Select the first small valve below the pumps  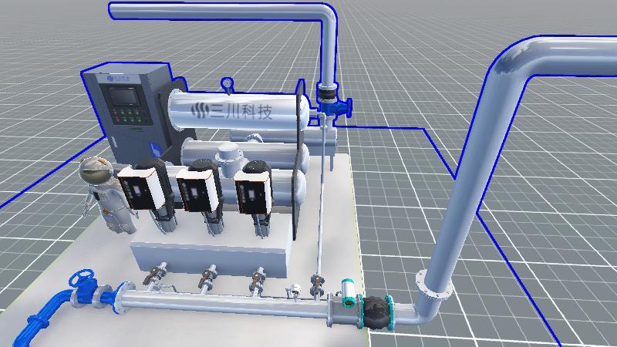160,273
